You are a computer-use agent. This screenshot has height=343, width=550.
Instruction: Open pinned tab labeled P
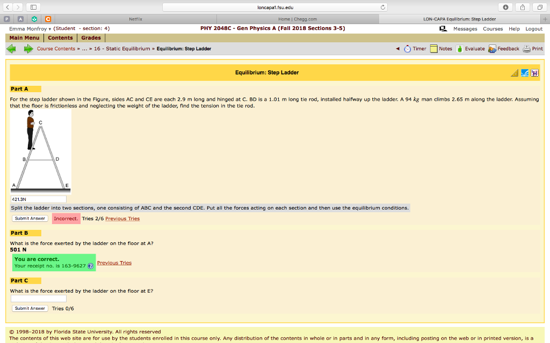click(6, 19)
